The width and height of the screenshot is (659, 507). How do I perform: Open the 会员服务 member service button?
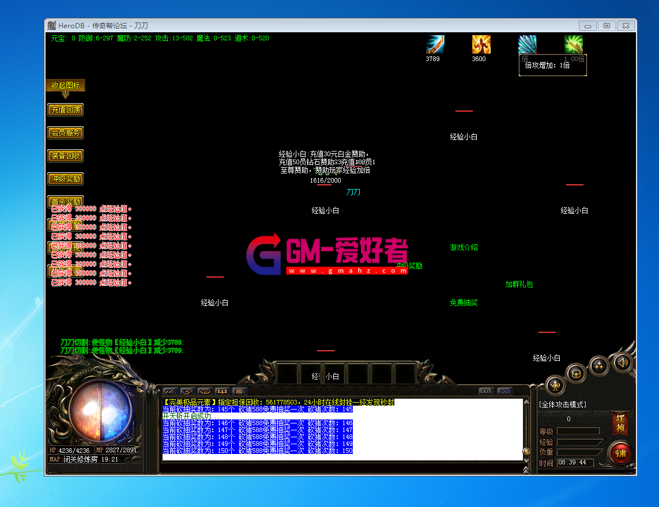pos(66,133)
